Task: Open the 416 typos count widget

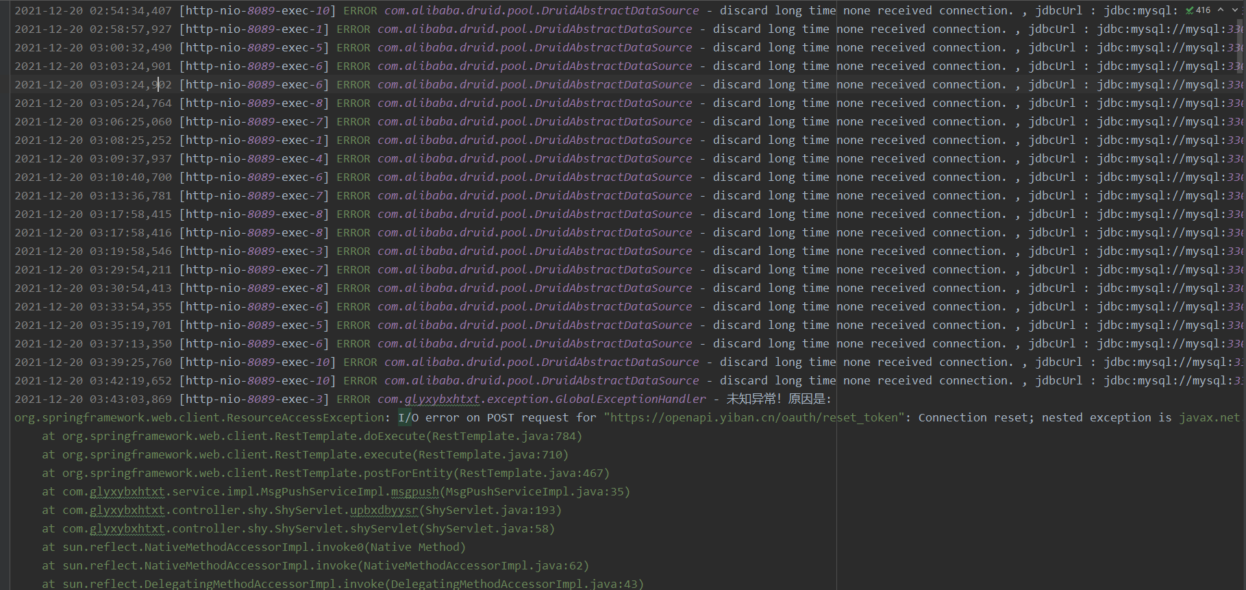Action: [1203, 10]
